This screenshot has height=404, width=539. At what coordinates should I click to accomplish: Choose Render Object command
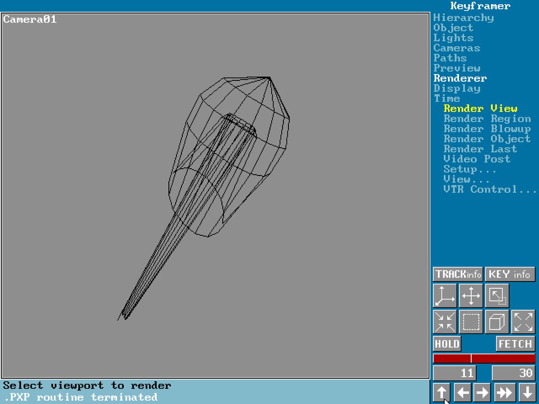487,139
